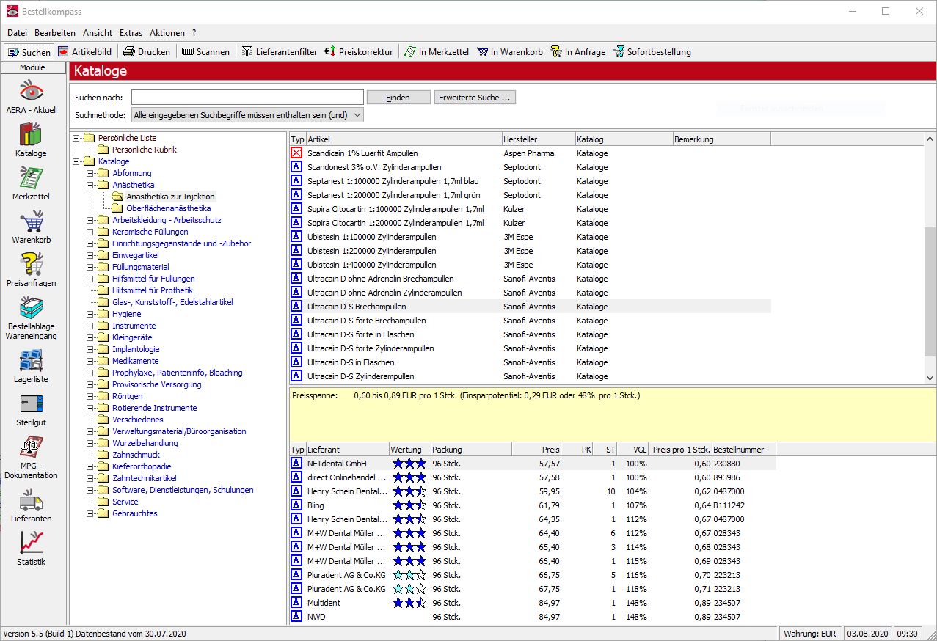The height and width of the screenshot is (641, 937).
Task: Open the MPG - Dokumentation module
Action: click(x=31, y=458)
